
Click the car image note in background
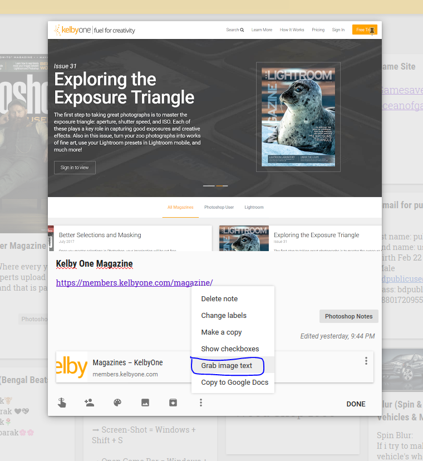coord(402,370)
